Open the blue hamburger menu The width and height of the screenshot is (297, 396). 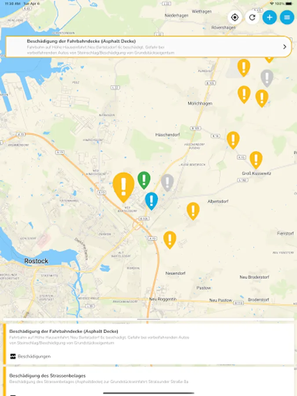287,18
